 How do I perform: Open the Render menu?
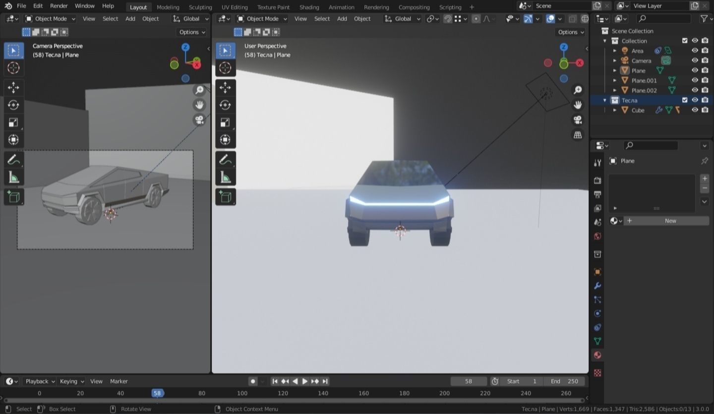(x=59, y=6)
